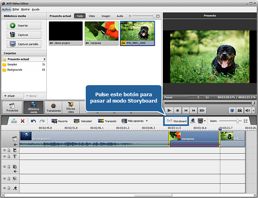Hide the voice recording track
The width and height of the screenshot is (258, 198).
[x=4, y=188]
